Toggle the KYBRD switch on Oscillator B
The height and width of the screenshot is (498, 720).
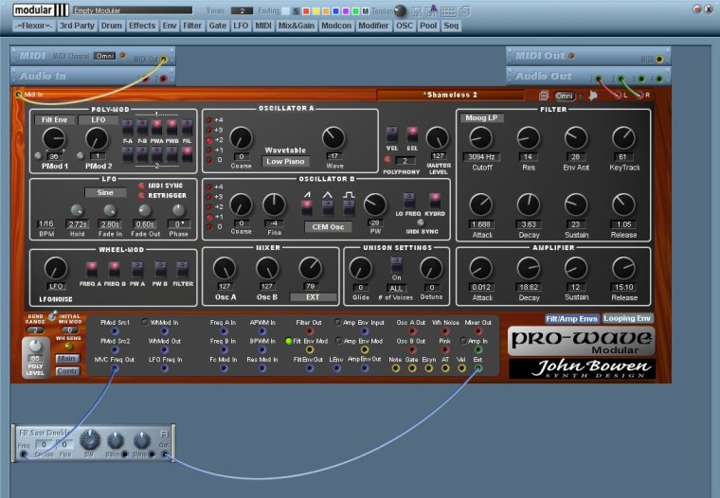pos(434,201)
